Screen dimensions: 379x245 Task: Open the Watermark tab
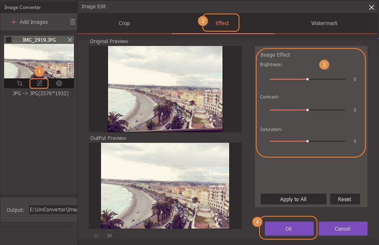[x=324, y=23]
